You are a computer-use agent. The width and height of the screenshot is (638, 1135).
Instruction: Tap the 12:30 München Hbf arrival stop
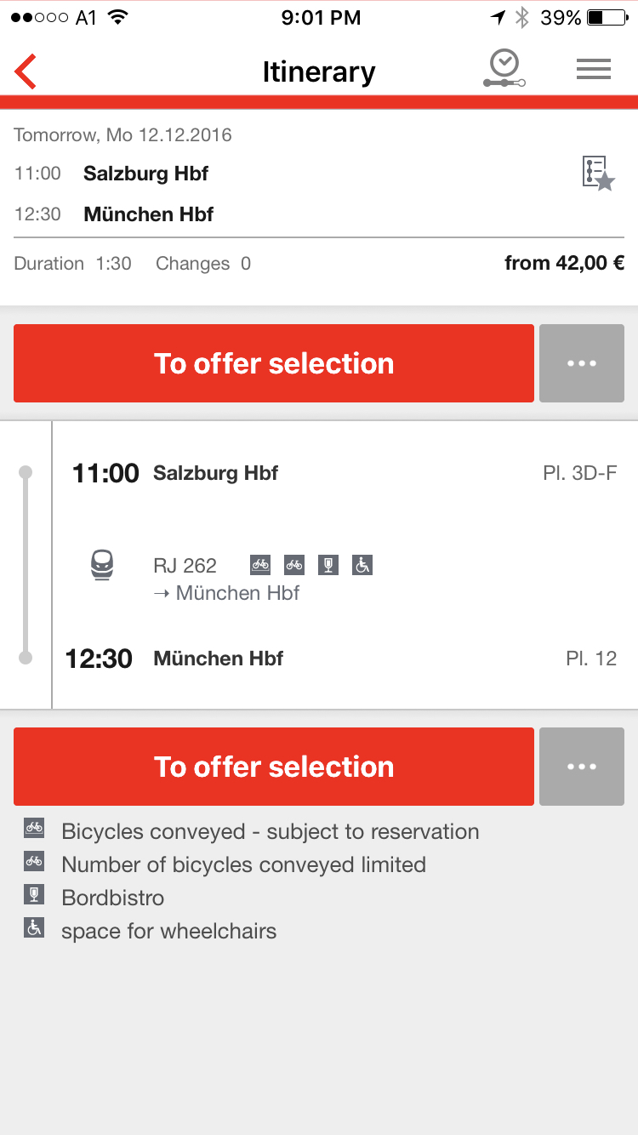click(219, 659)
